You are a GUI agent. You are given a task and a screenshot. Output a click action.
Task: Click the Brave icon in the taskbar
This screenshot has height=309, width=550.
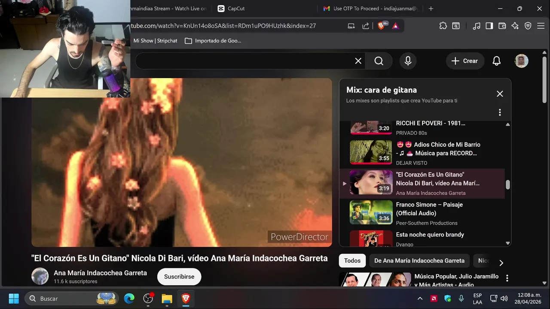[x=186, y=298]
